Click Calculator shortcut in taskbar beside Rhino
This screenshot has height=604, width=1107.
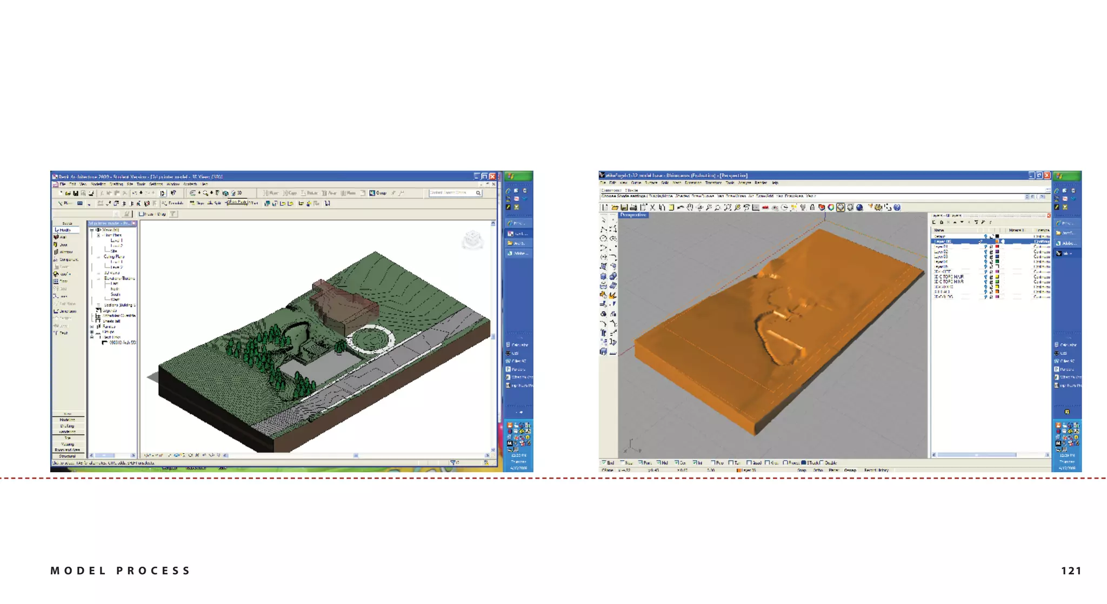[x=1065, y=344]
